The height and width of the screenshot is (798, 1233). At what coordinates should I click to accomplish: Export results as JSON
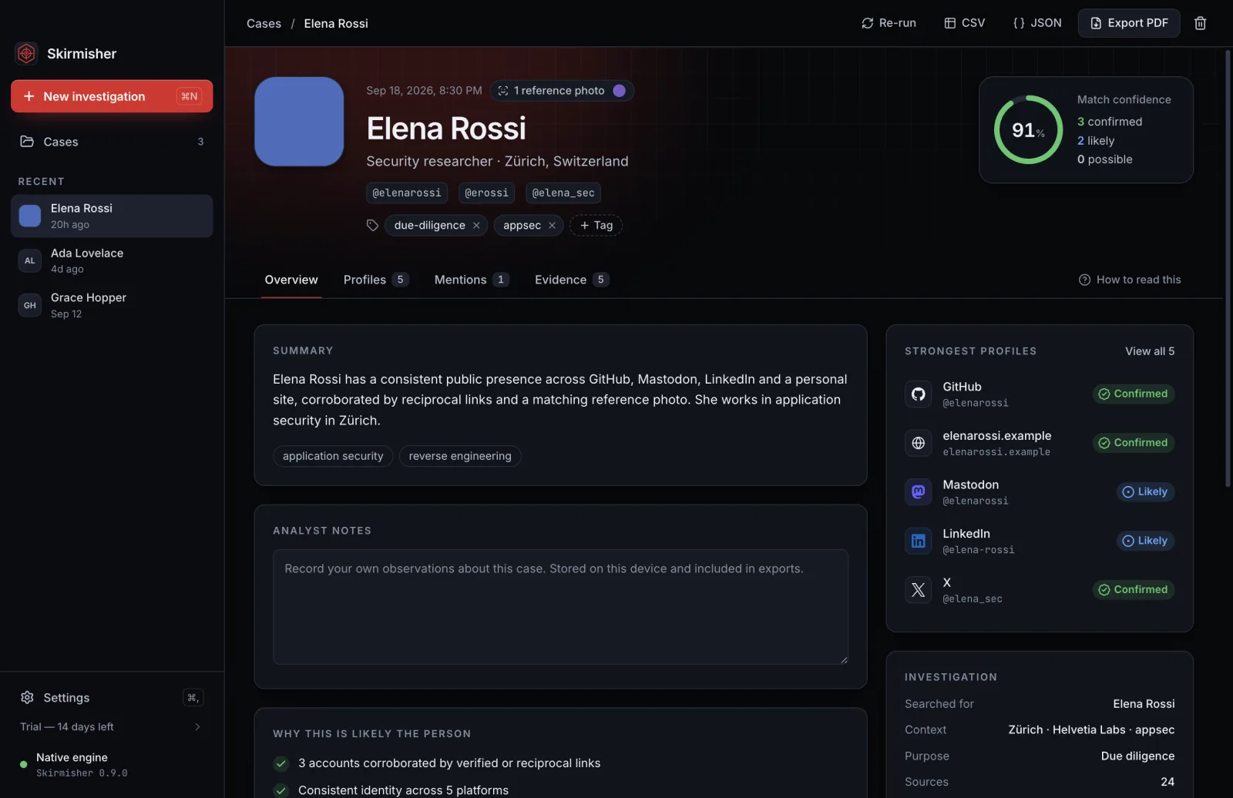click(x=1037, y=23)
